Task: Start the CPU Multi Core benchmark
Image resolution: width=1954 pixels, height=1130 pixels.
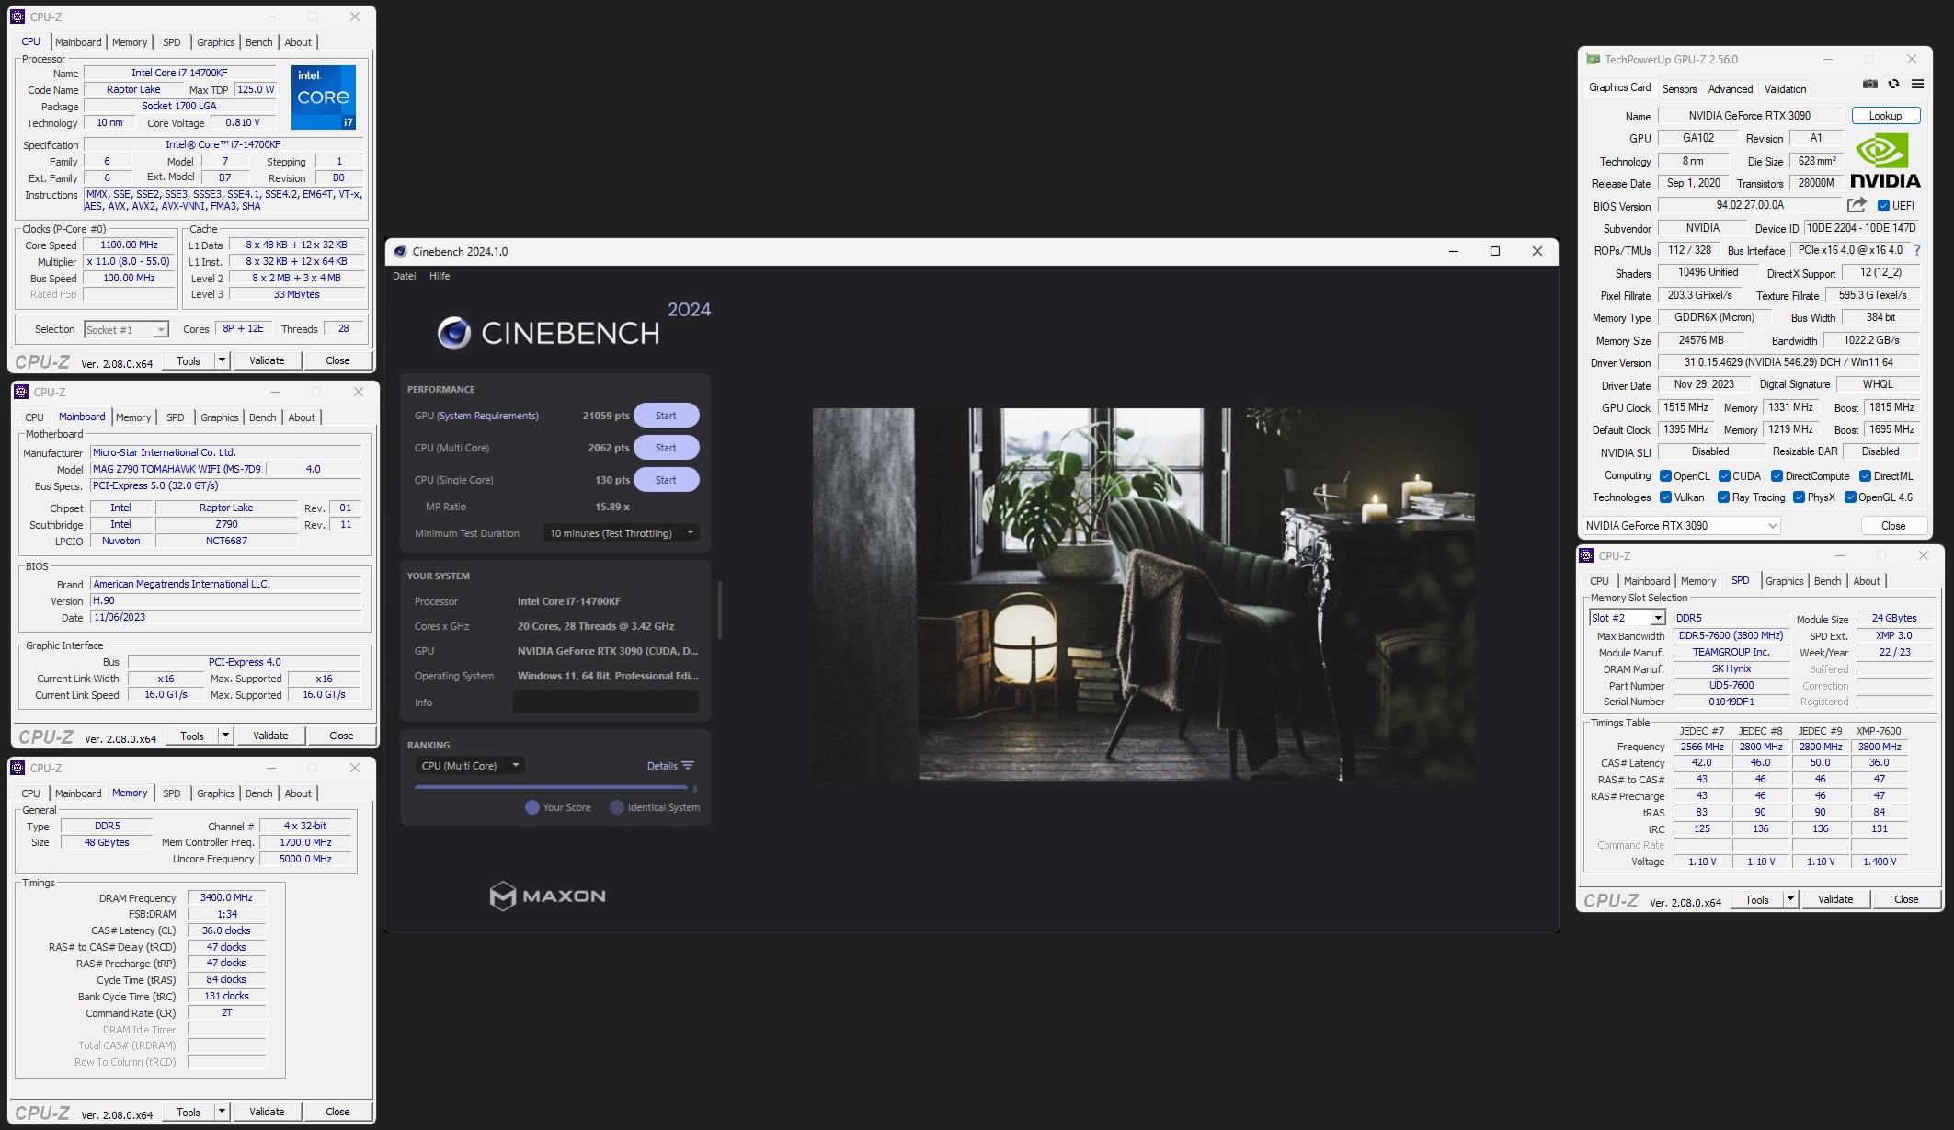Action: pyautogui.click(x=666, y=448)
